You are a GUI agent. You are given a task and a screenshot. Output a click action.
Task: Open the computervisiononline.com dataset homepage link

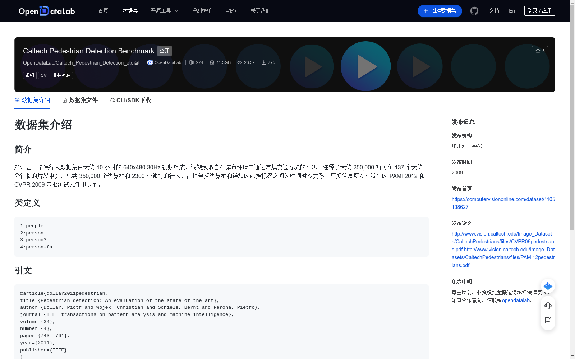(x=503, y=203)
